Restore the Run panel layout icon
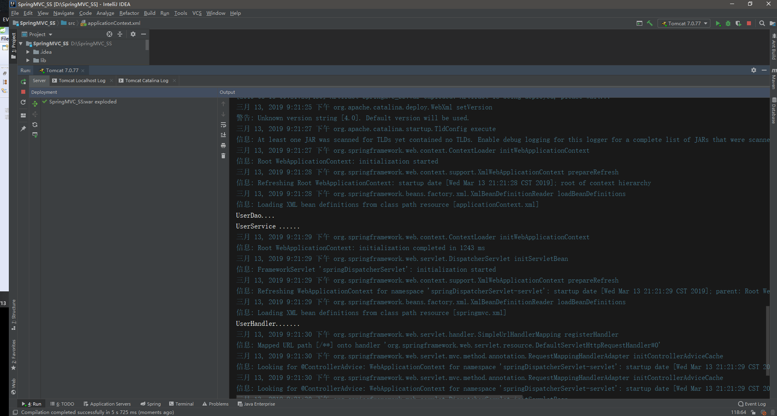This screenshot has height=416, width=777. tap(23, 115)
